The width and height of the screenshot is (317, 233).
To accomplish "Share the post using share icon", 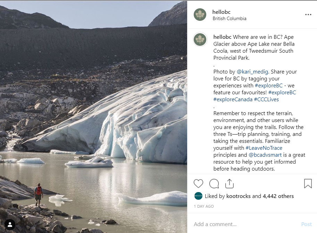I will pos(230,183).
